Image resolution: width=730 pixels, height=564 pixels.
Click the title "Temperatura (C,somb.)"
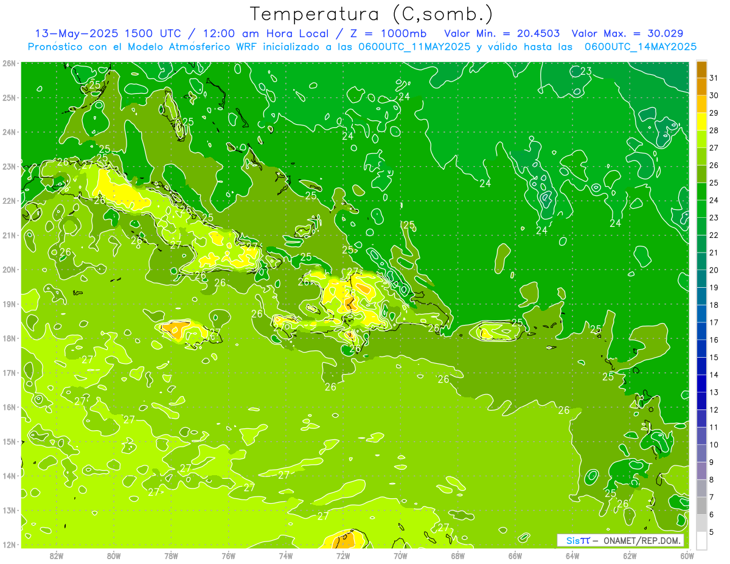(372, 14)
